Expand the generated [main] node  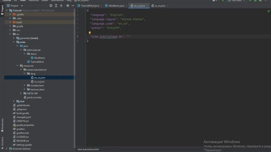click(x=14, y=38)
